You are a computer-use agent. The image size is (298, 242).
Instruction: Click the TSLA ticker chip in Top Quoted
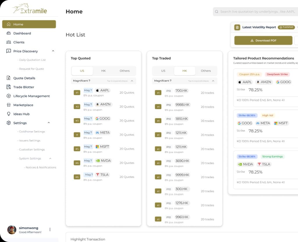pyautogui.click(x=102, y=174)
